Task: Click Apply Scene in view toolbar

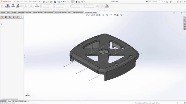Action: [x=117, y=15]
